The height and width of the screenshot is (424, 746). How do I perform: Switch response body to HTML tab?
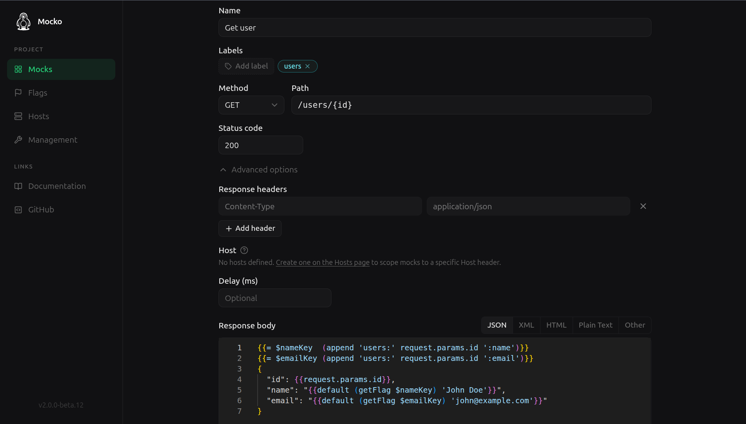(x=556, y=325)
